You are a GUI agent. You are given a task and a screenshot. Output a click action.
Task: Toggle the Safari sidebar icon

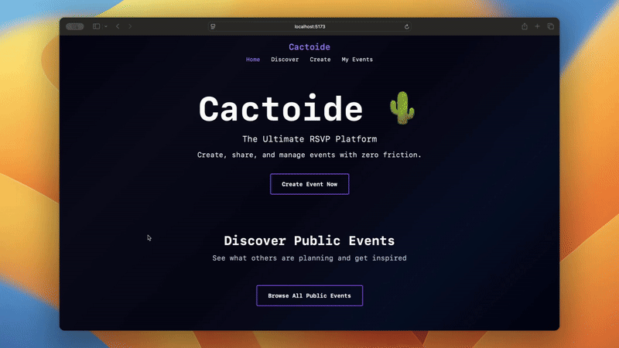[x=96, y=26]
